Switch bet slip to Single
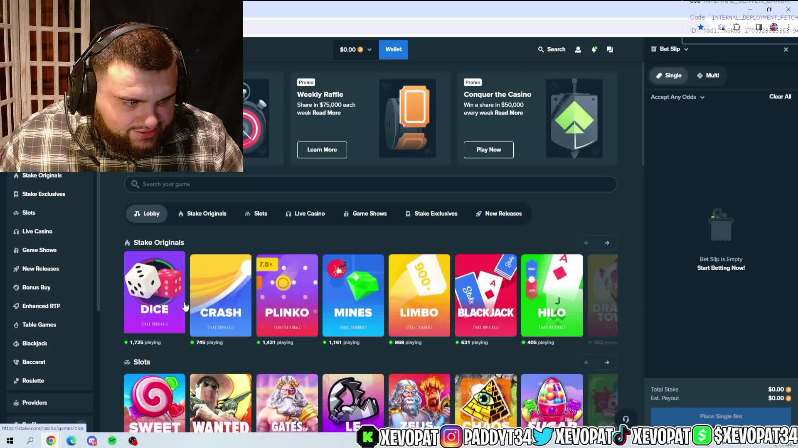 [x=669, y=75]
